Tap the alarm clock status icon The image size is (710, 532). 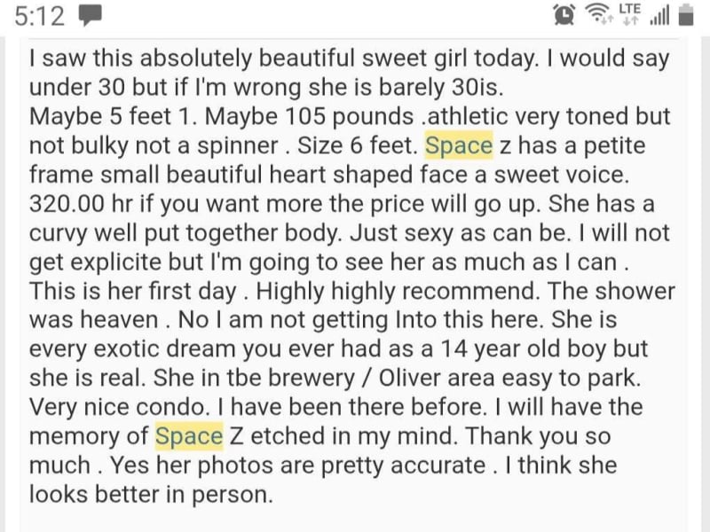pos(563,15)
